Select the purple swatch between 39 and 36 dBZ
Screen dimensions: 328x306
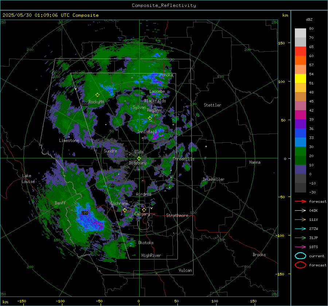coord(300,124)
